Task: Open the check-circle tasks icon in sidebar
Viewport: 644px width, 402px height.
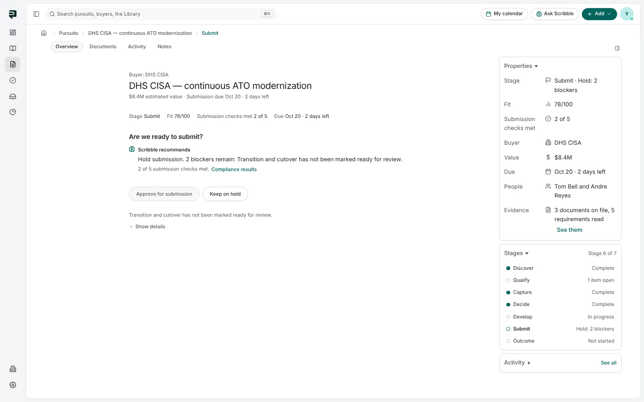Action: click(13, 80)
